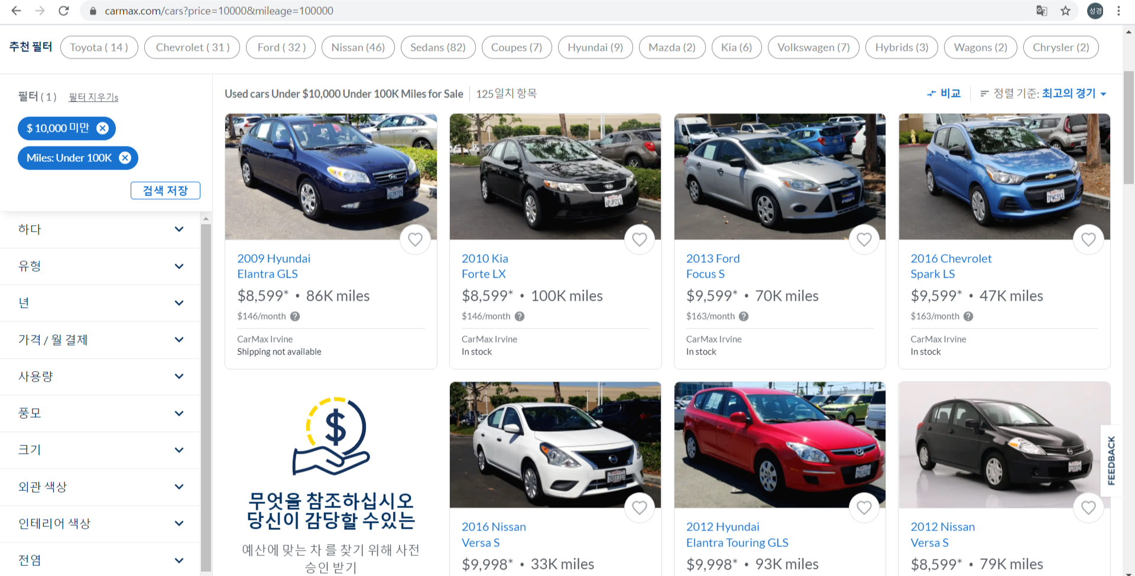Favorite the 2010 Kia Forte LX
This screenshot has width=1135, height=576.
[640, 239]
